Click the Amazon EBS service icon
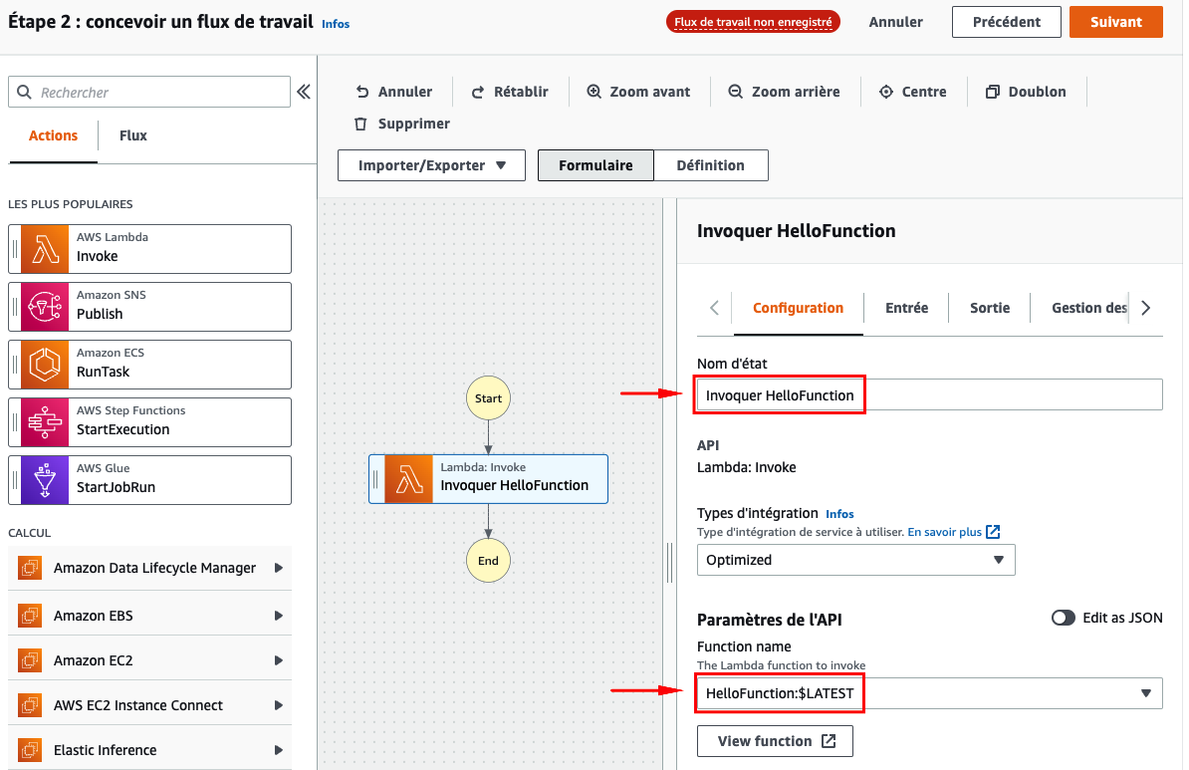 [30, 616]
